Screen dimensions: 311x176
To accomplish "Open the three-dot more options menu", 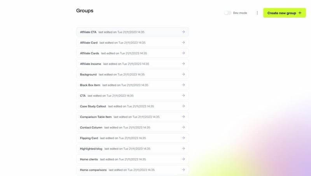I will click(x=257, y=13).
